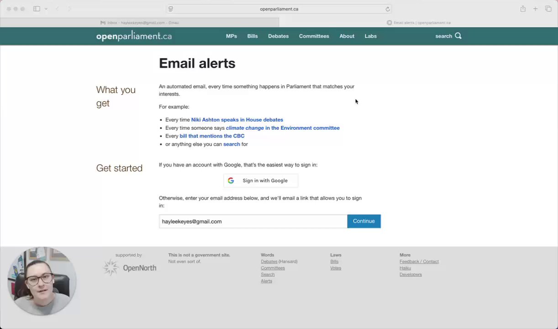Open Niki Ashton speaks in House debates link
Viewport: 558px width, 329px height.
coord(237,120)
